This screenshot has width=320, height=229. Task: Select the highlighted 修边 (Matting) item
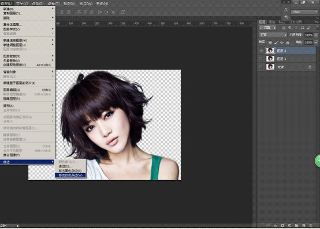[28, 162]
